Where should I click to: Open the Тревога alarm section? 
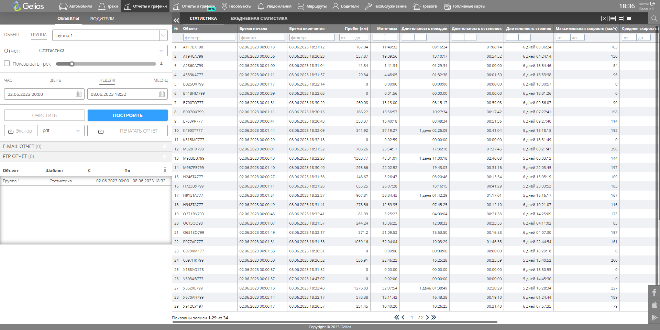coord(425,6)
